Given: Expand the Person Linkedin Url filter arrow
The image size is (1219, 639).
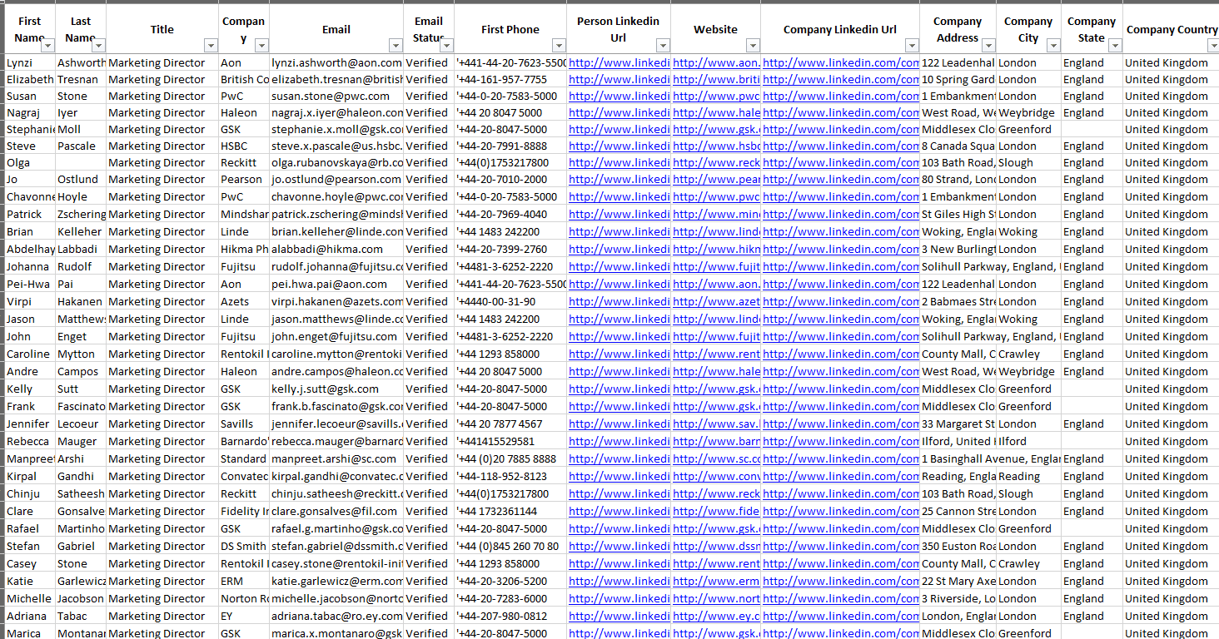Looking at the screenshot, I should click(x=663, y=46).
